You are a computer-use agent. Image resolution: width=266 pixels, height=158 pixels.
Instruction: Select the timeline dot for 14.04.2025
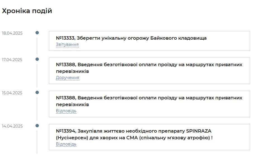(x=37, y=126)
